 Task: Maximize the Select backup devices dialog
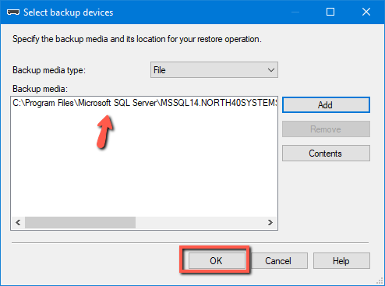coord(330,12)
